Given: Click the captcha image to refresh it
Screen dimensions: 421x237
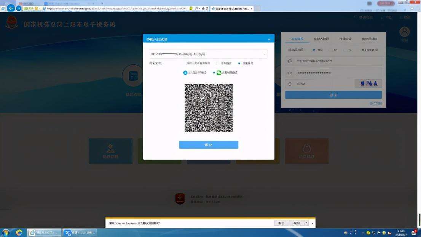Looking at the screenshot, I should click(x=368, y=83).
